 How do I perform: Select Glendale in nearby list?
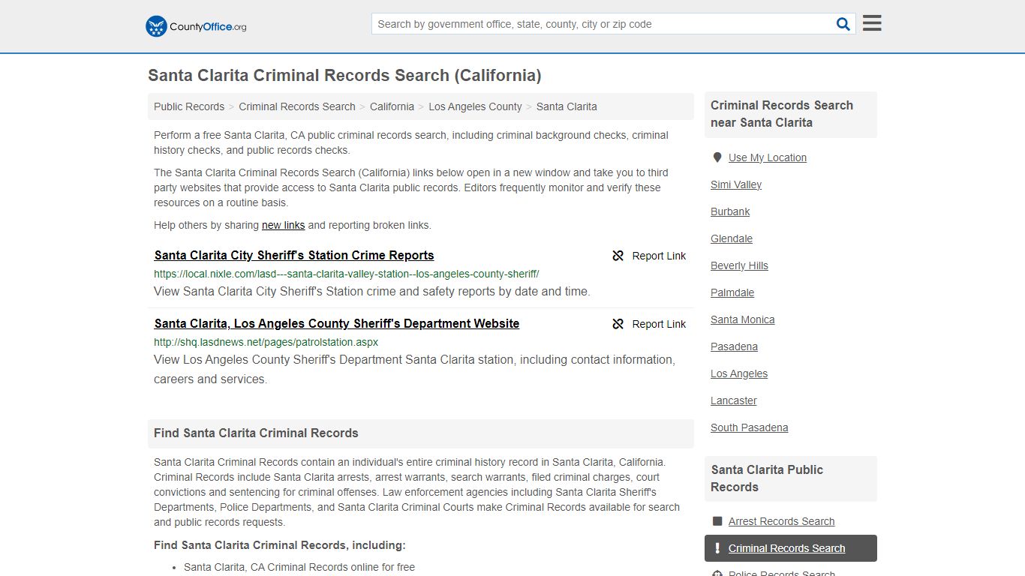pos(732,238)
